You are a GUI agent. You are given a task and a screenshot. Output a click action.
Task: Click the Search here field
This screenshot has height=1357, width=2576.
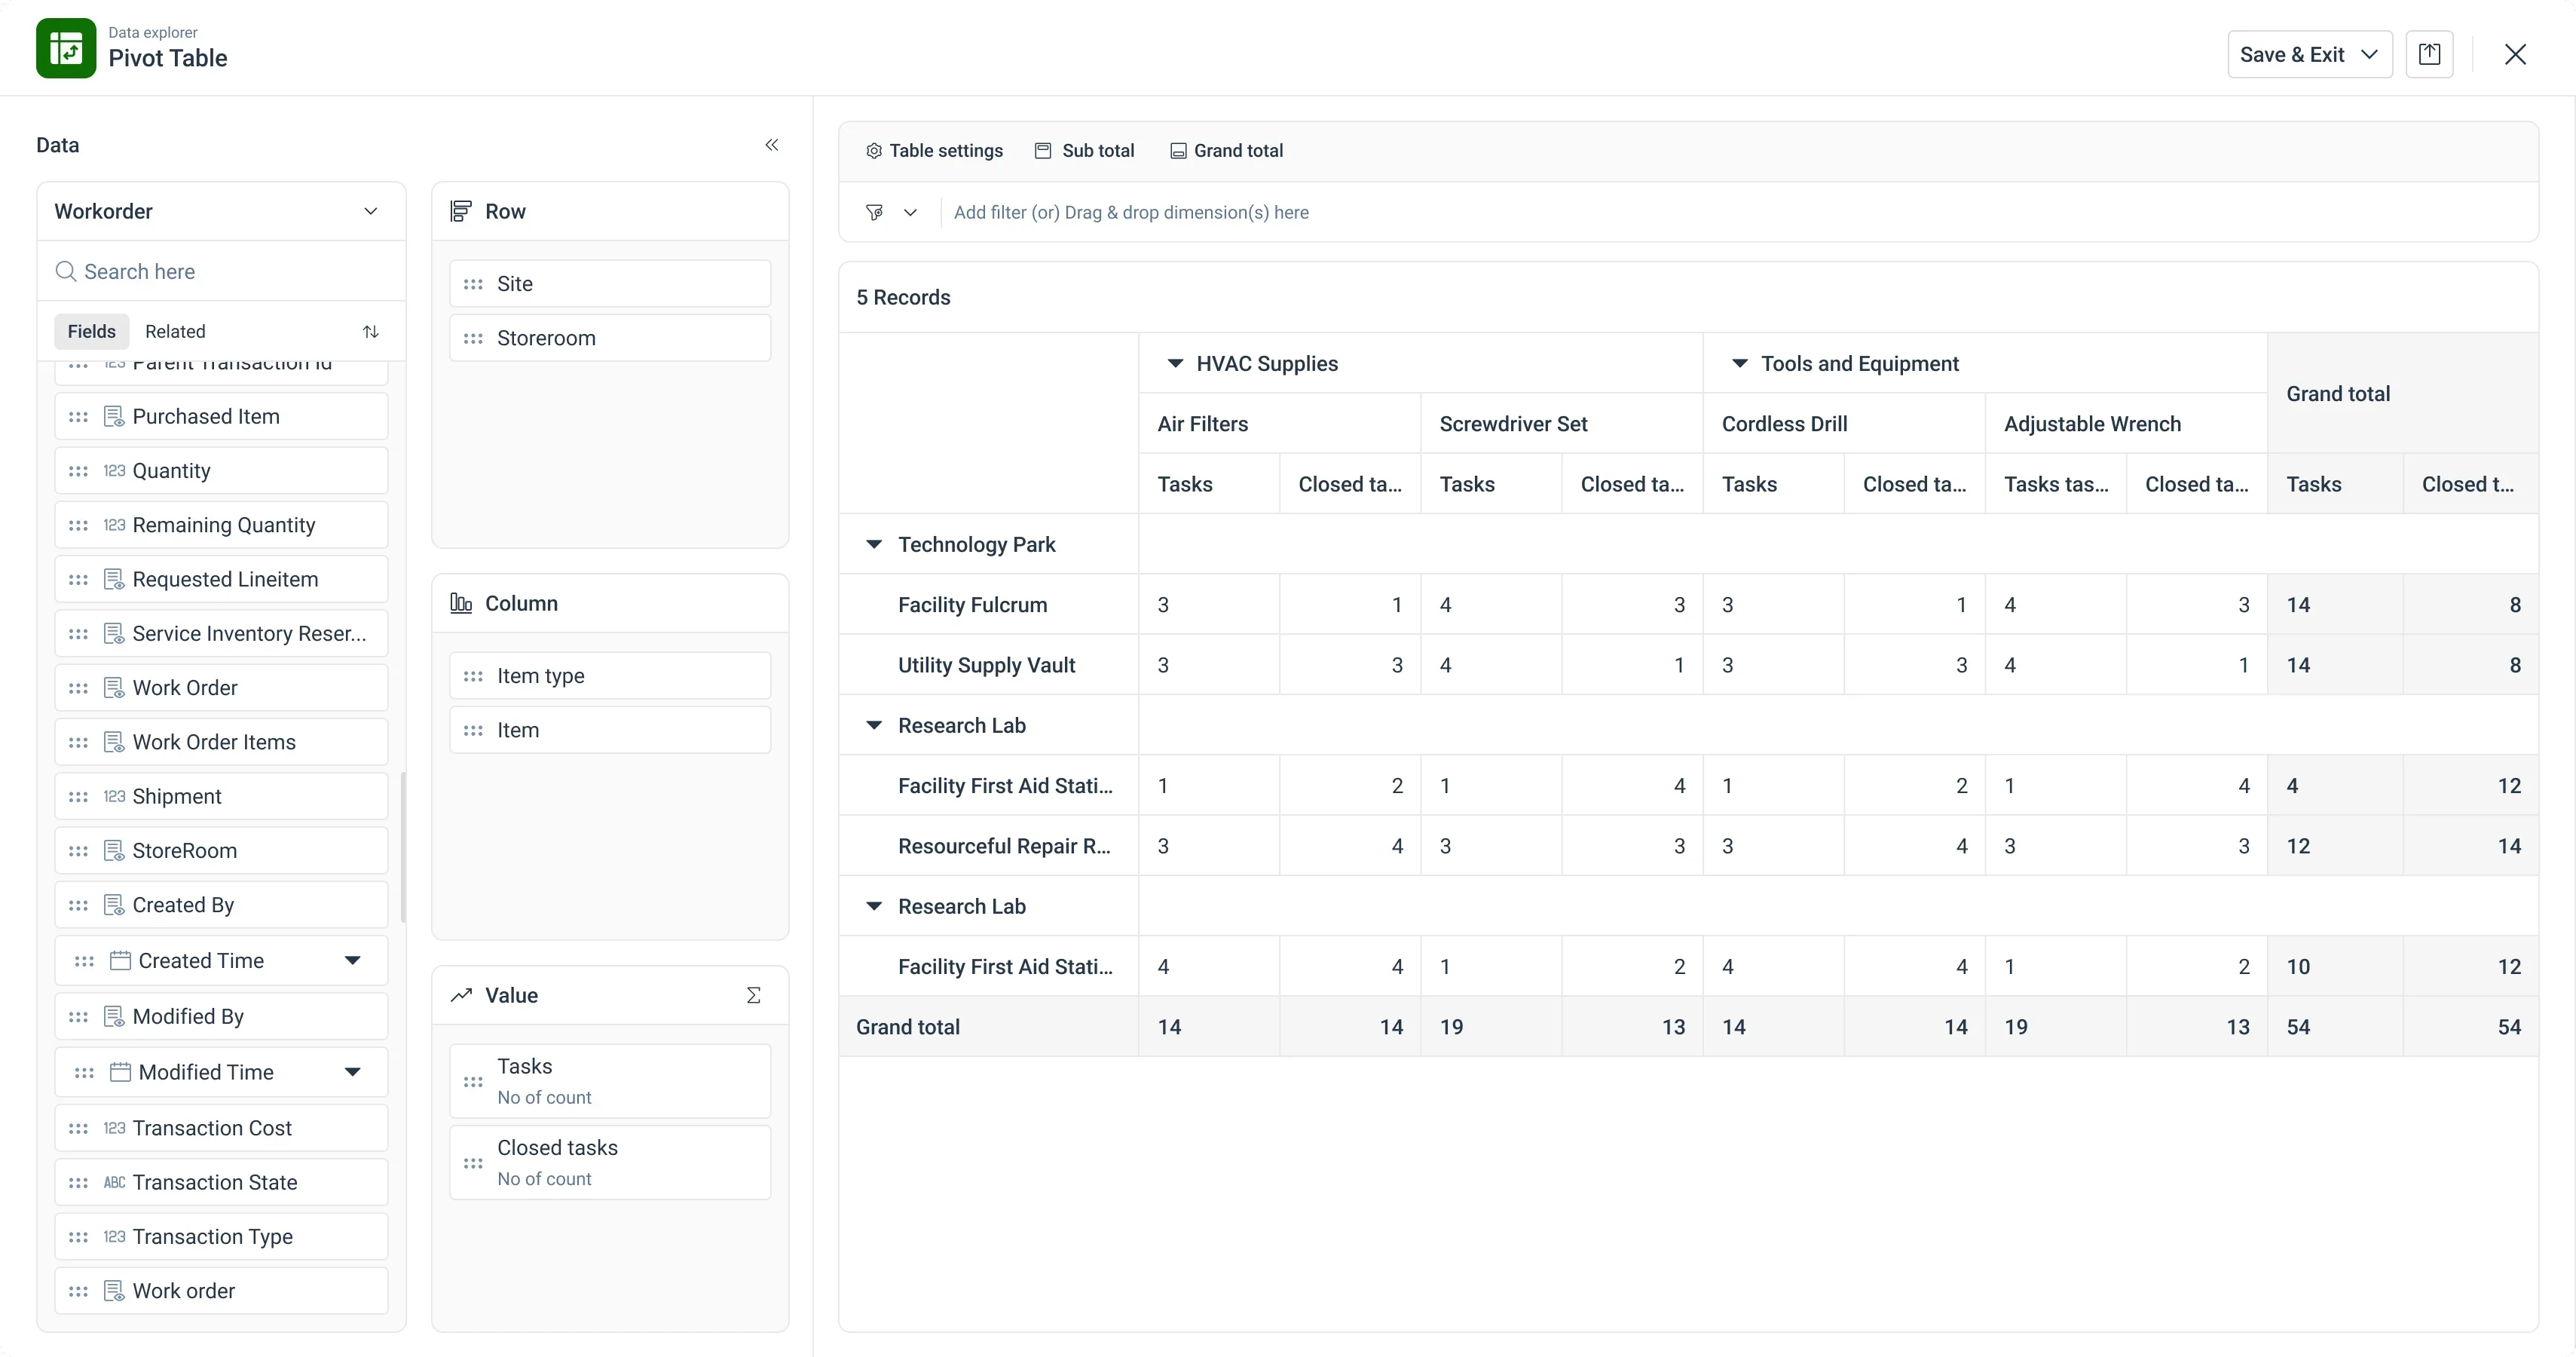[x=221, y=272]
